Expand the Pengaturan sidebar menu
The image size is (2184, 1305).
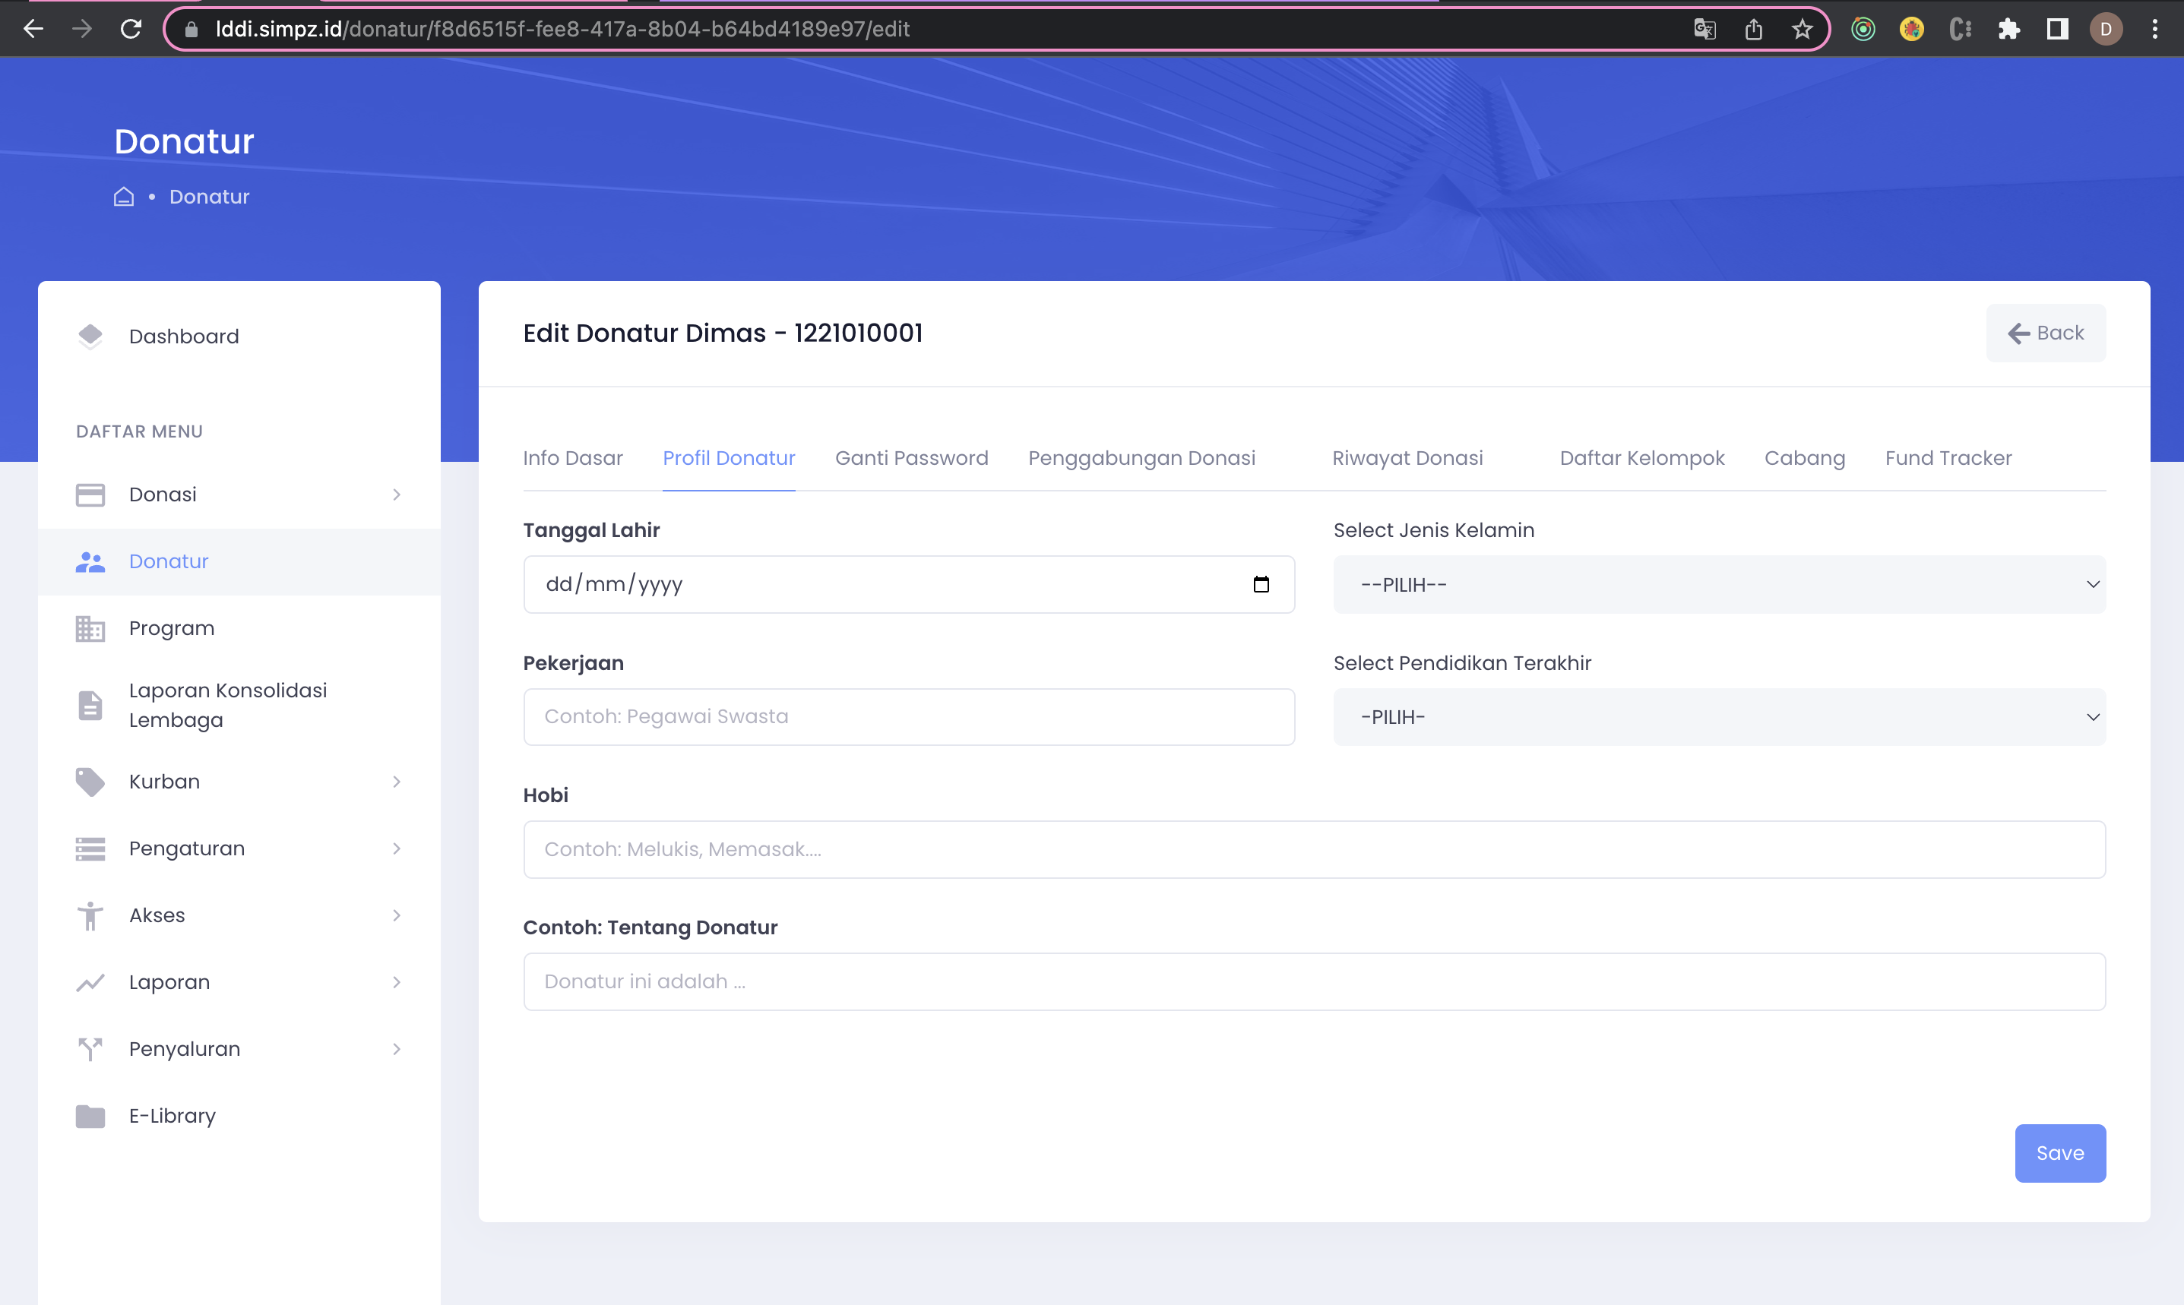coord(396,848)
